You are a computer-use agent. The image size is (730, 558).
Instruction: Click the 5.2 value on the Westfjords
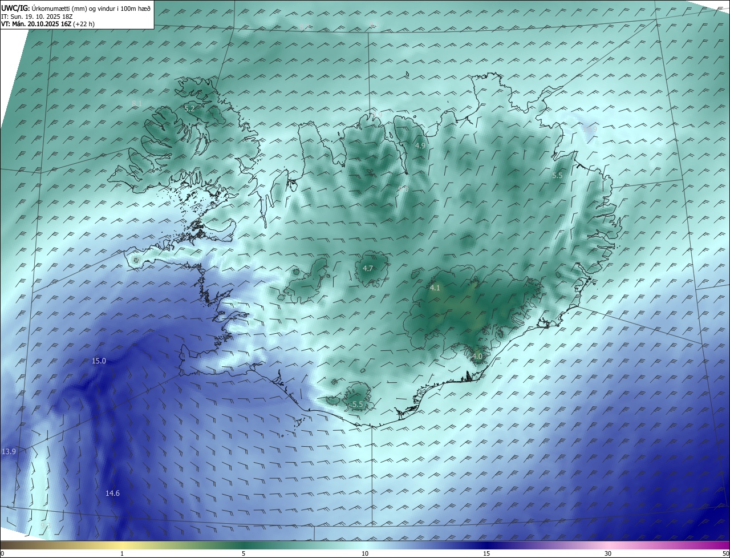coord(190,108)
